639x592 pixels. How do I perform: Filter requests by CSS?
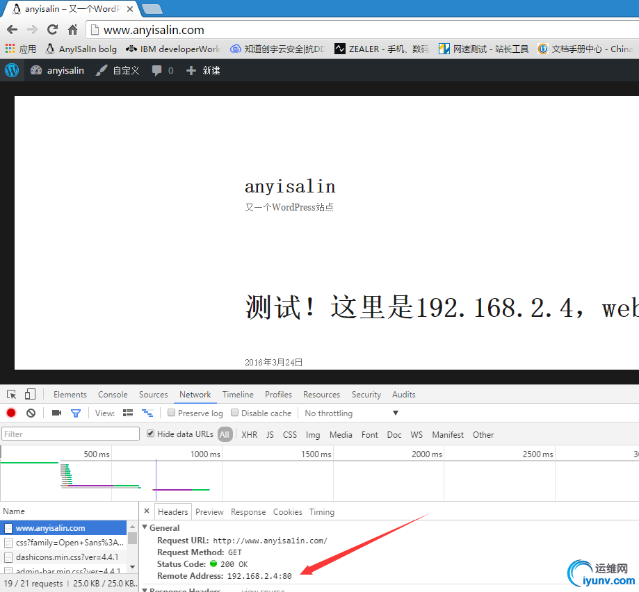(290, 435)
